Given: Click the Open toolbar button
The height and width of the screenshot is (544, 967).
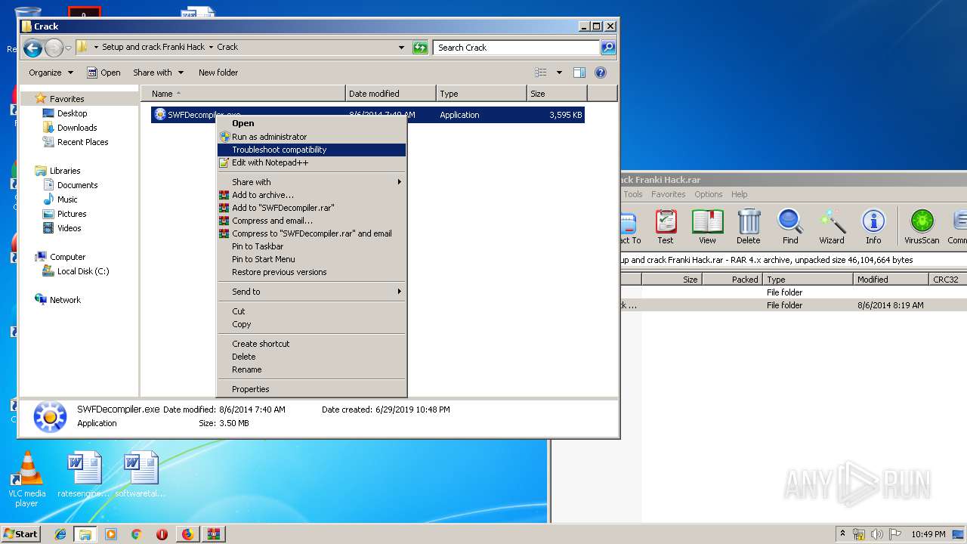Looking at the screenshot, I should click(103, 73).
